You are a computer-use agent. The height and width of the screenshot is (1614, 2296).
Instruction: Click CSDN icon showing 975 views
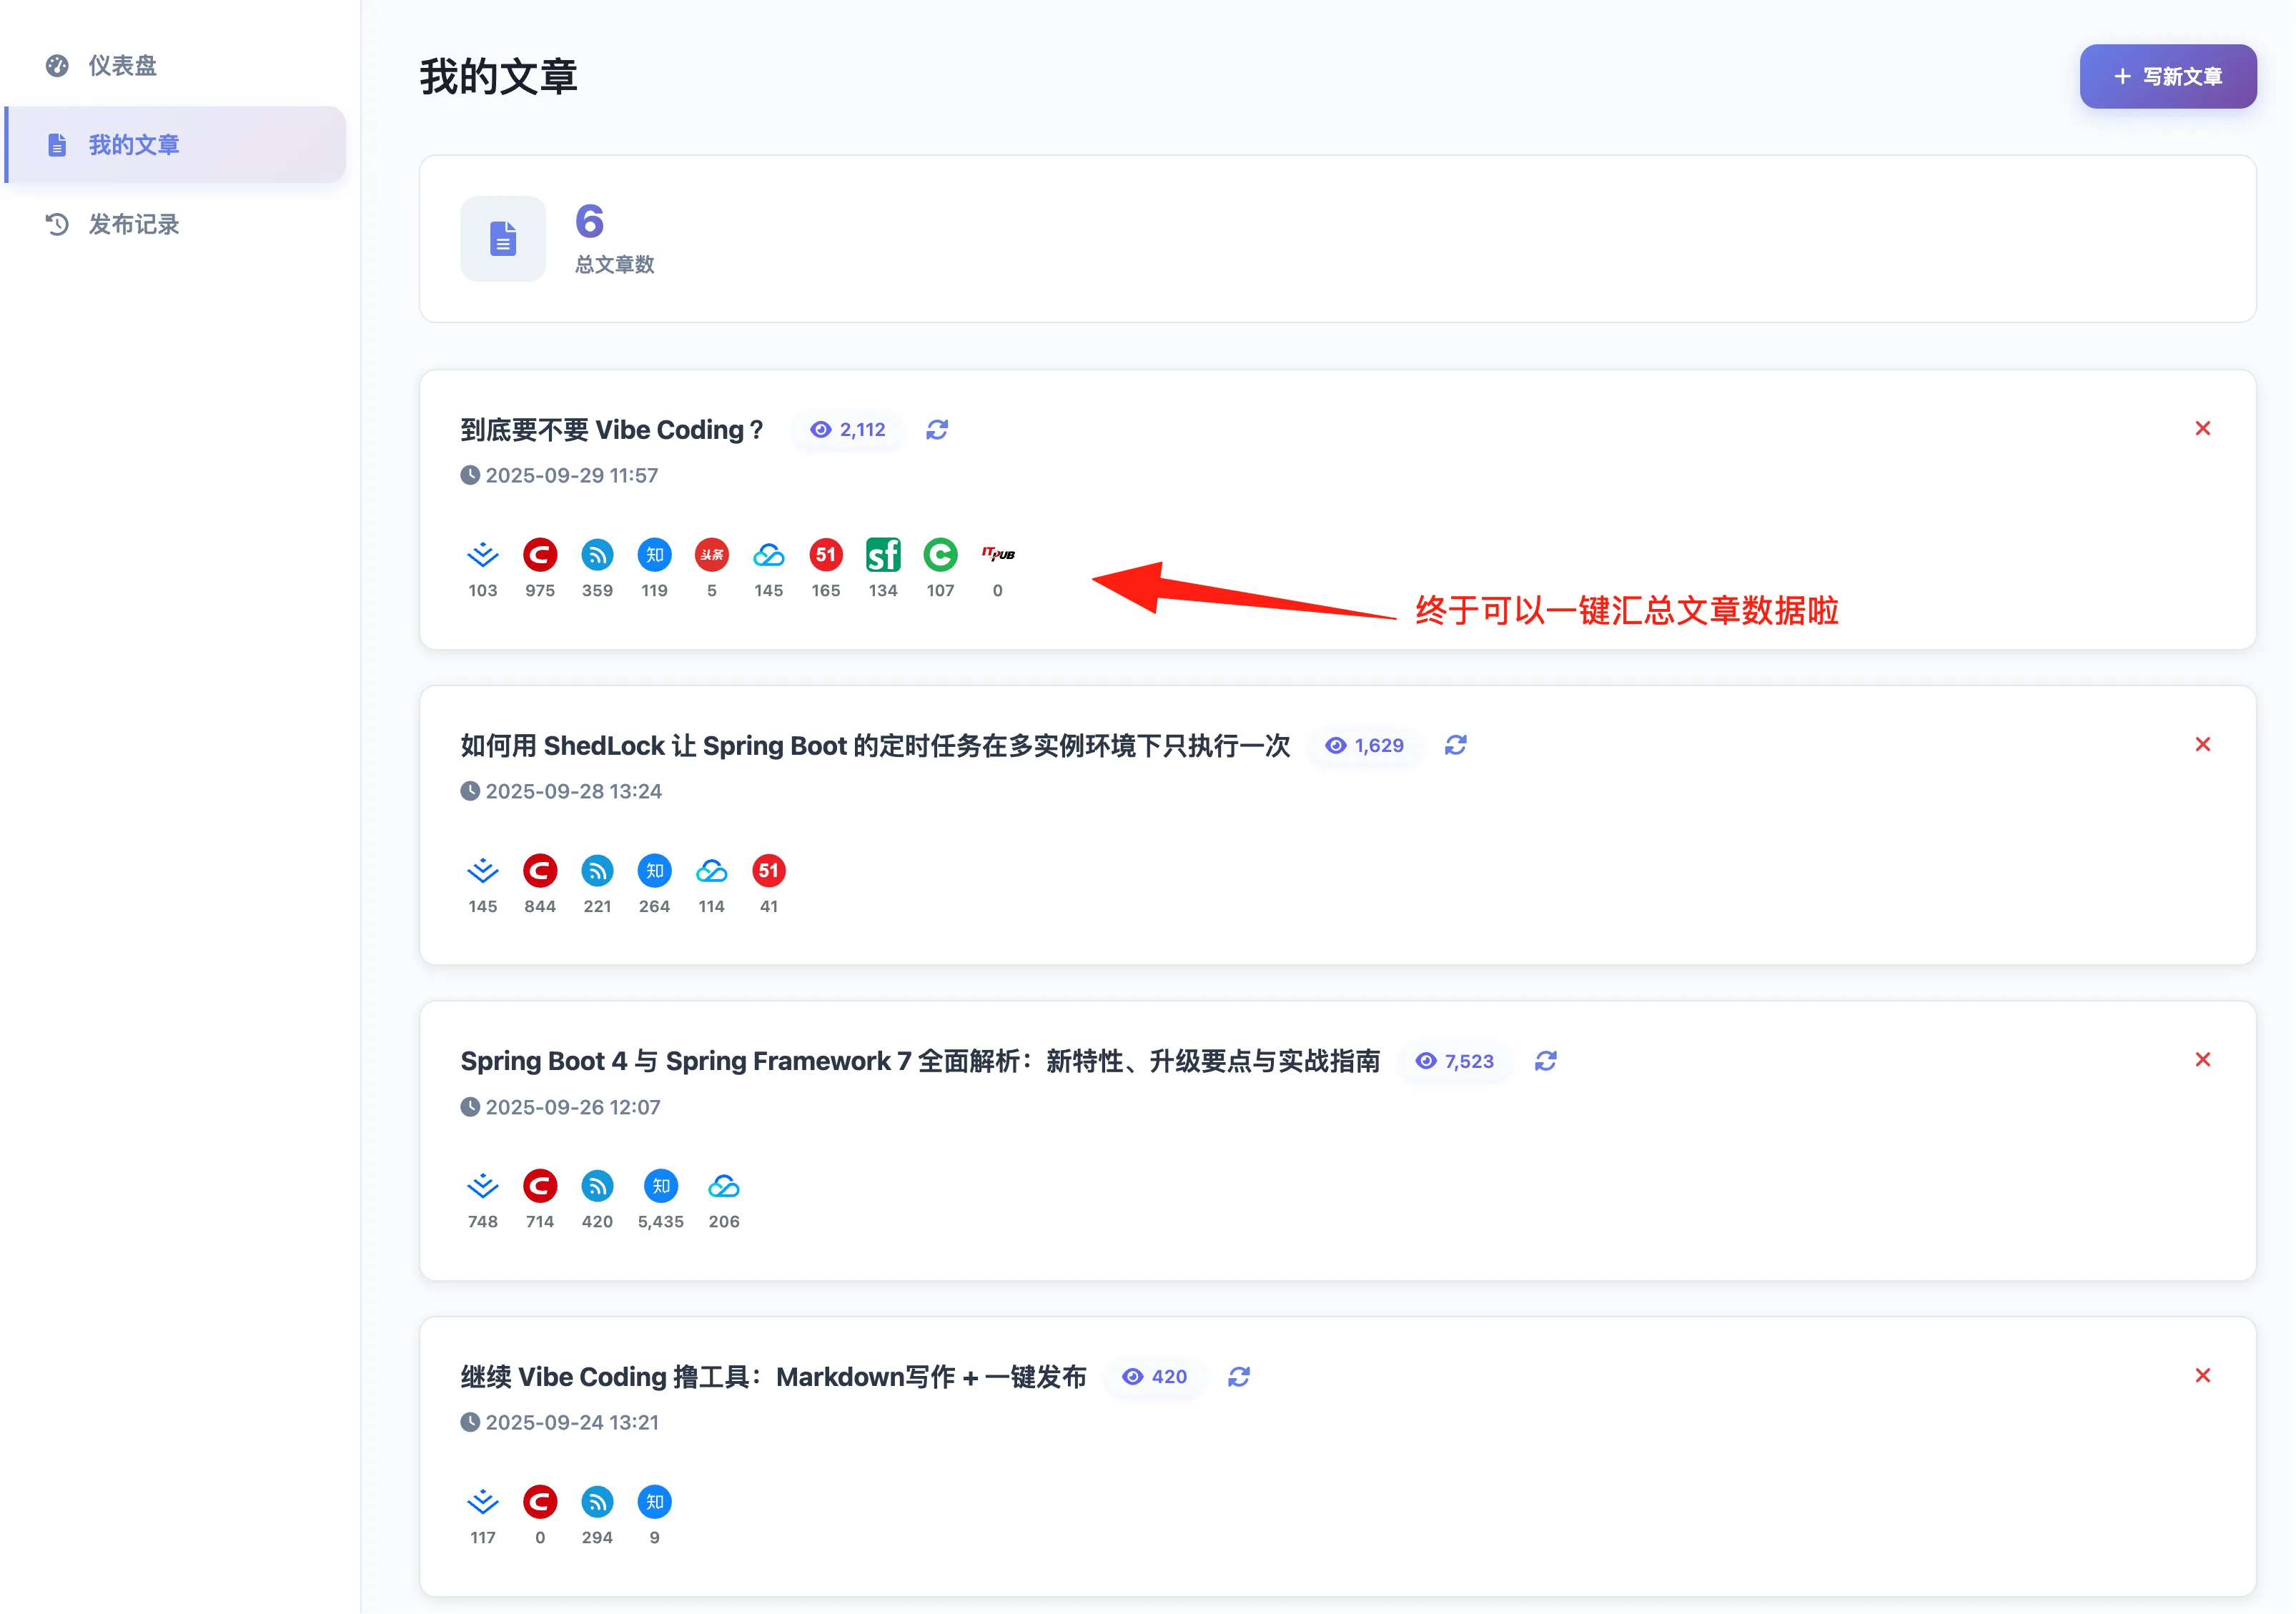540,555
